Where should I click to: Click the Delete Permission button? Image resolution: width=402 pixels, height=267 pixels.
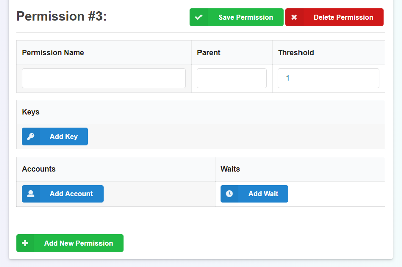click(335, 17)
